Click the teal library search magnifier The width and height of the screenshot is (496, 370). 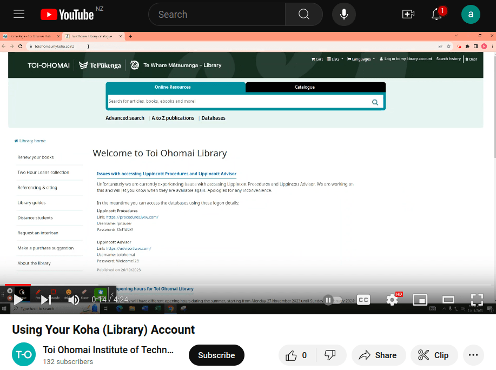pyautogui.click(x=375, y=102)
